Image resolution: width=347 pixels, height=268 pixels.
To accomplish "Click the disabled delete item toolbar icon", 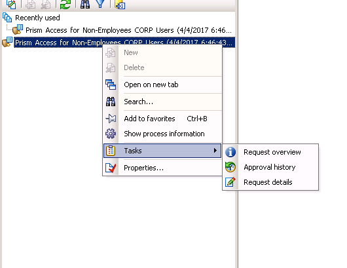I will pyautogui.click(x=46, y=5).
